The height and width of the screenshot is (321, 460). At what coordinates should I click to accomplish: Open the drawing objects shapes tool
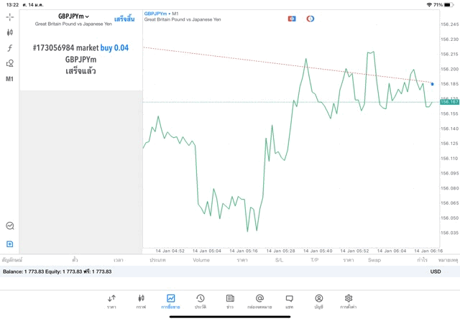tap(9, 63)
